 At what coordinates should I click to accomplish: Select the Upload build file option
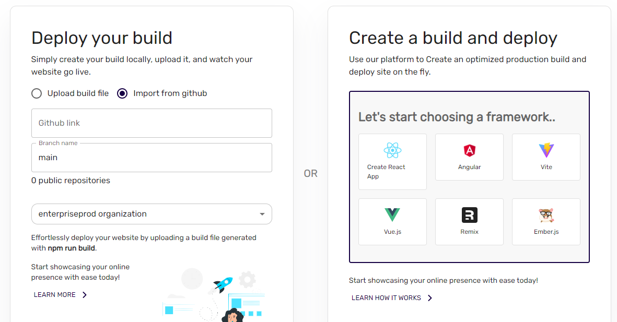[37, 93]
